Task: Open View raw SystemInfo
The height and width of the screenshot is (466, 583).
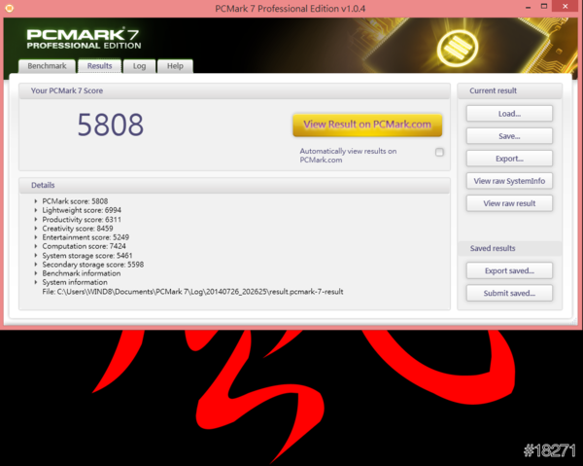Action: coord(509,181)
